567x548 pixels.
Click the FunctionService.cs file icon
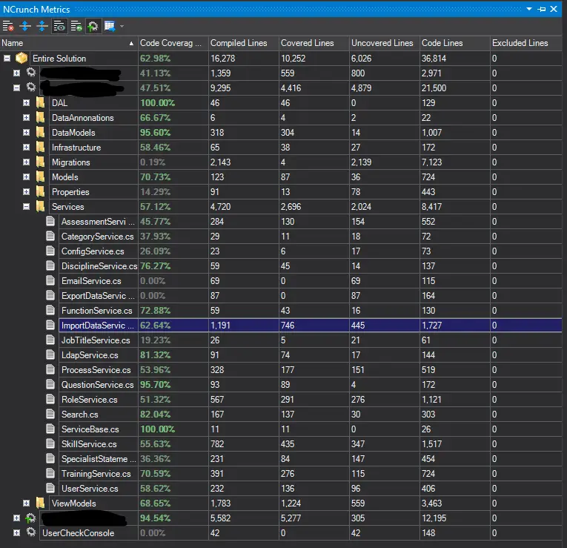(50, 311)
